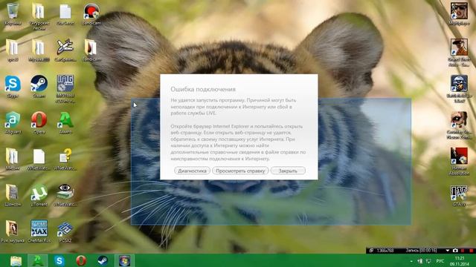Select the airplane desktop icon

pos(65,50)
